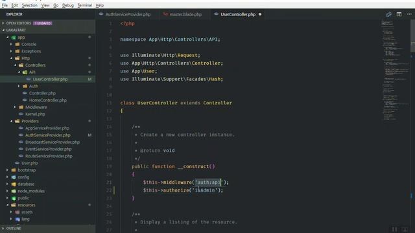Click the Middleware folder icon

[x=21, y=107]
